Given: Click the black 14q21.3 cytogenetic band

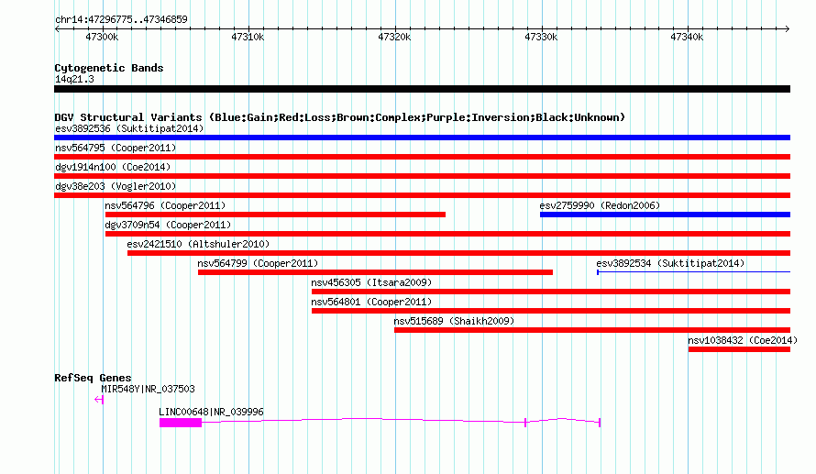Looking at the screenshot, I should tap(422, 89).
